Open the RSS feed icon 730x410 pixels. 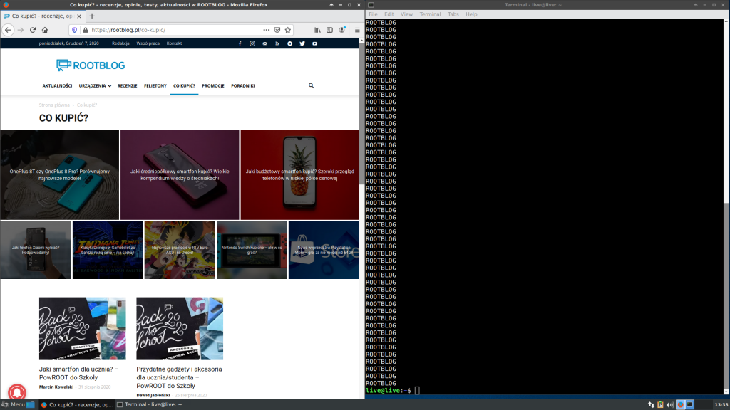(x=277, y=43)
